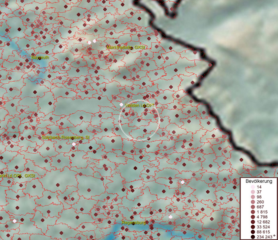The width and height of the screenshot is (278, 240).
Task: Select the darkest legend swatch for 234 243
Action: pos(252,237)
